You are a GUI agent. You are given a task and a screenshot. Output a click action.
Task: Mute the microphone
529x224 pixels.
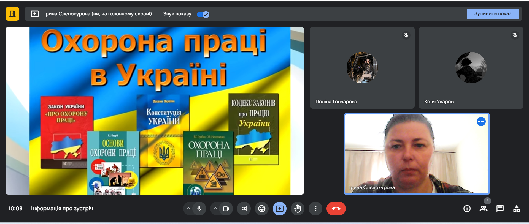pos(199,209)
